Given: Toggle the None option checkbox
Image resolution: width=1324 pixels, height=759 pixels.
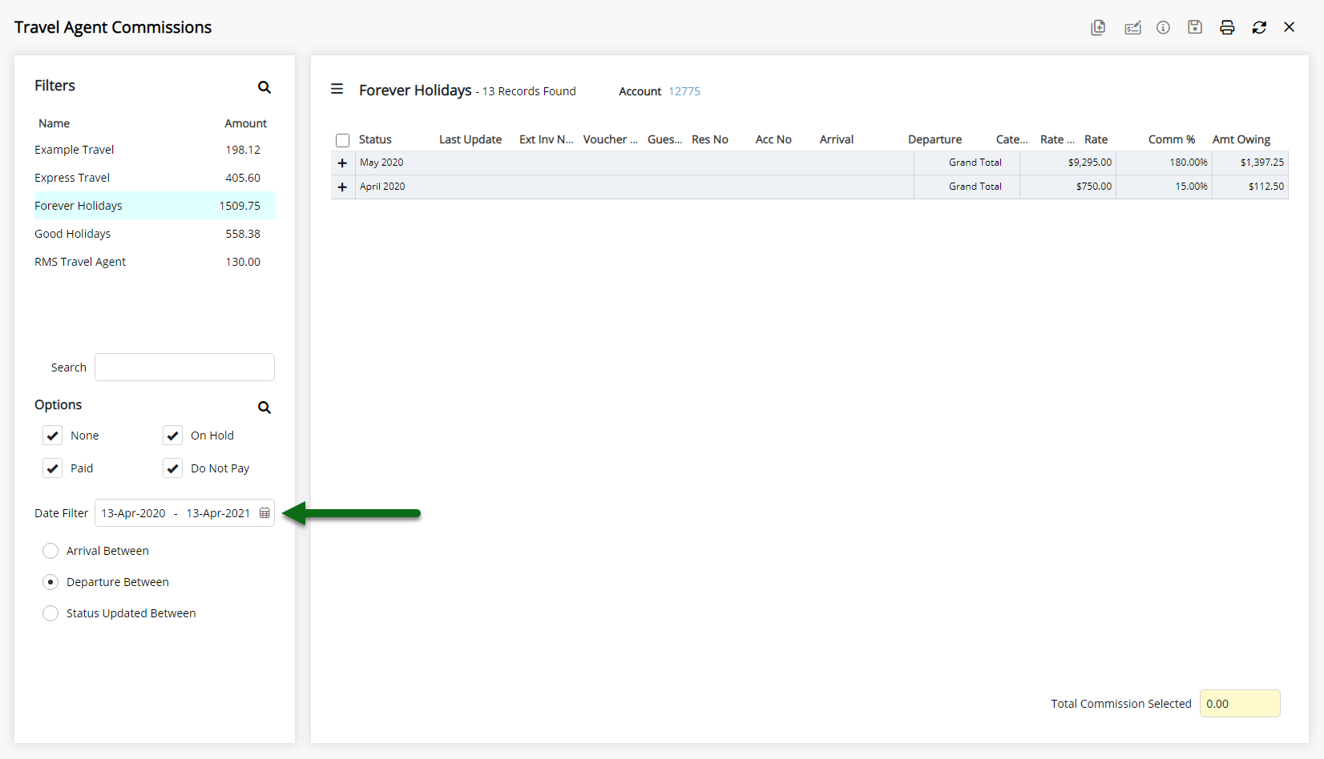Looking at the screenshot, I should pyautogui.click(x=53, y=436).
